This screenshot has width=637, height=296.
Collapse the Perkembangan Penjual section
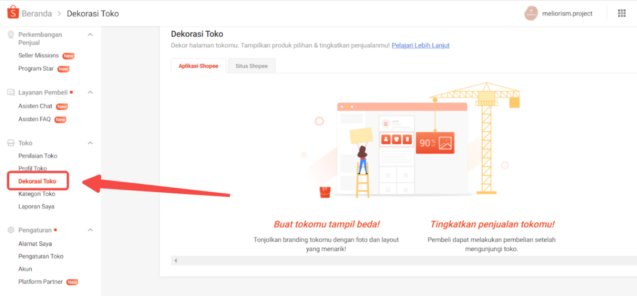point(90,35)
